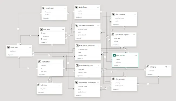The width and height of the screenshot is (176, 101).
Task: Toggle the hidden eye icon on category table
Action: [166, 67]
